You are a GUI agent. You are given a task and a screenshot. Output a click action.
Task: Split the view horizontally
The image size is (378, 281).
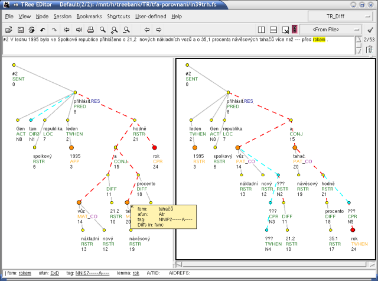[273, 30]
